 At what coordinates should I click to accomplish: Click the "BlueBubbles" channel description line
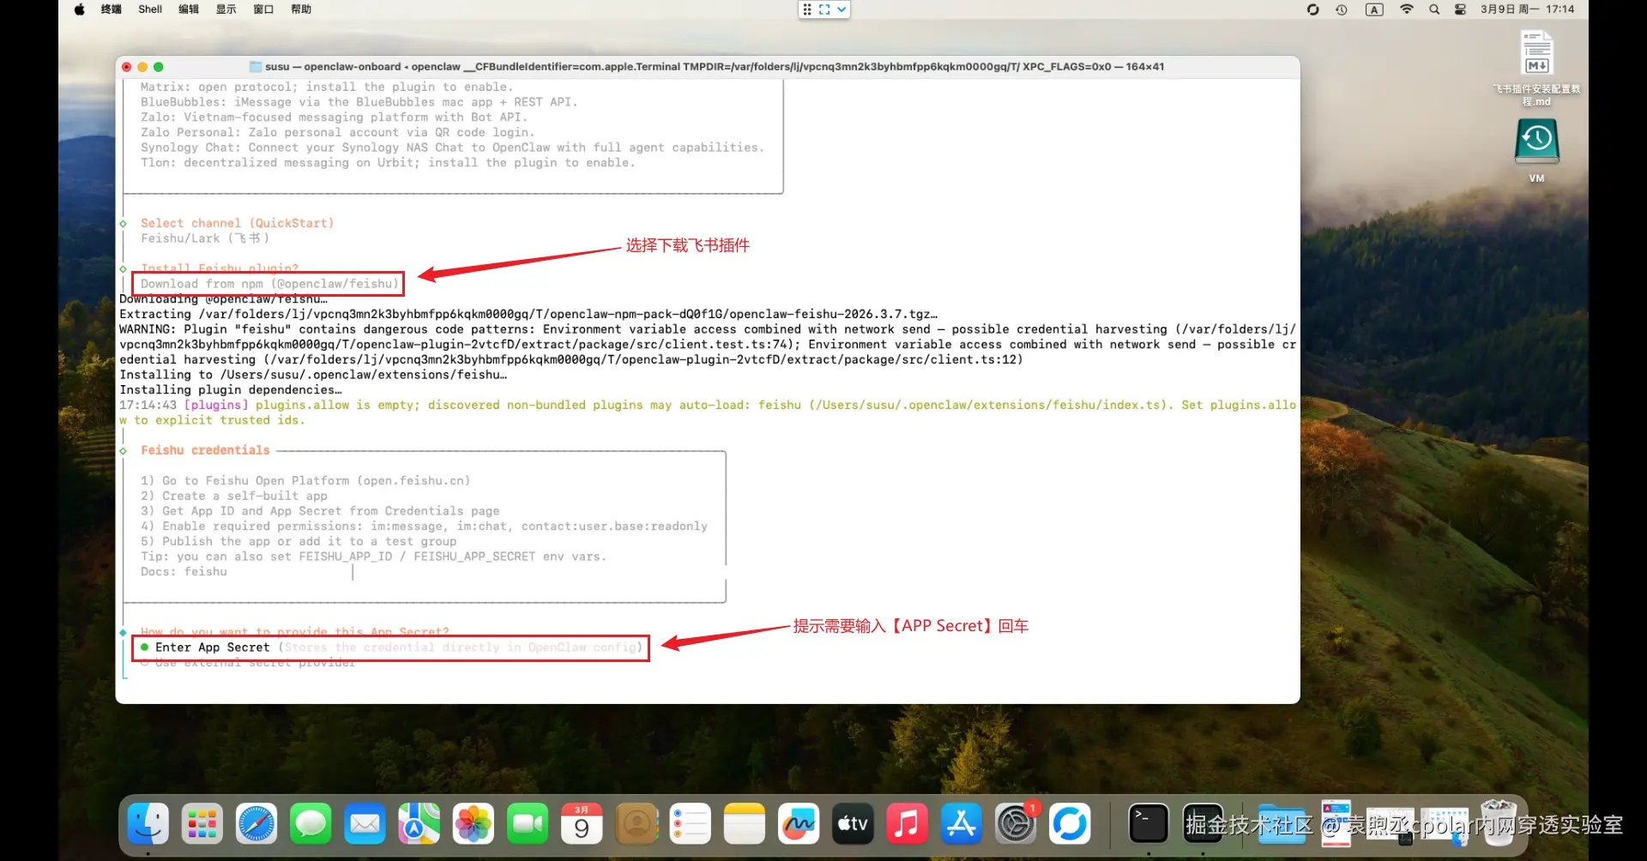coord(359,102)
